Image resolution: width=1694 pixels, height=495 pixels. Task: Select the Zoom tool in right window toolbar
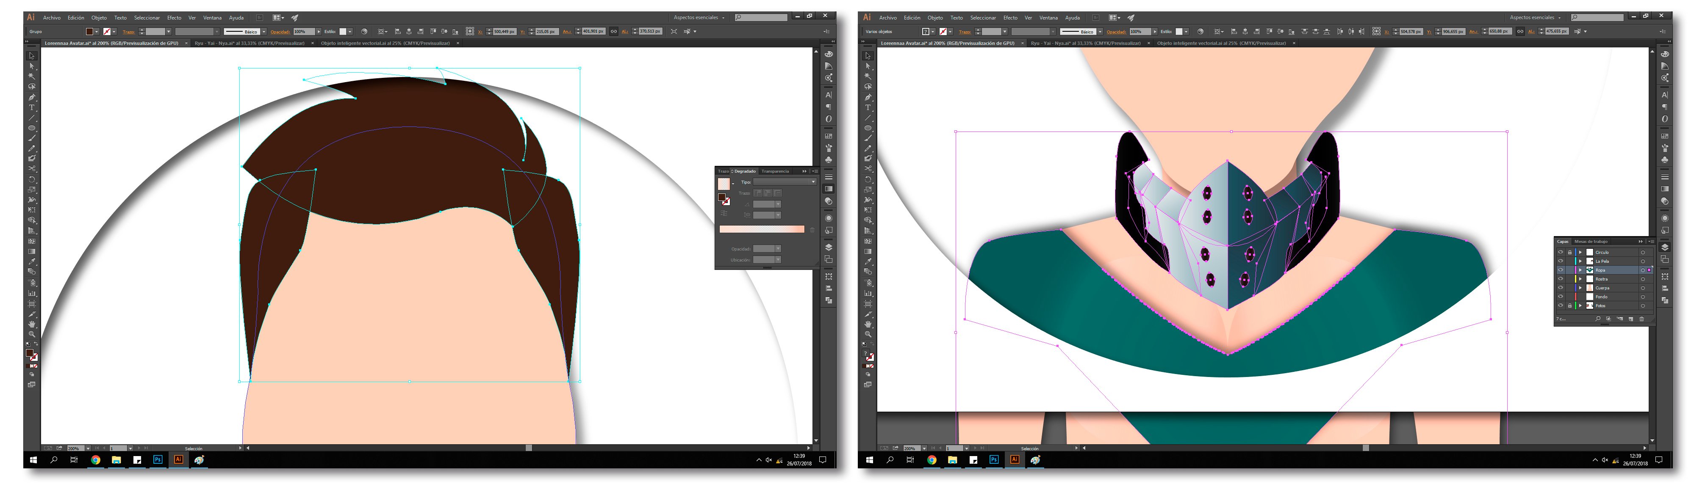pyautogui.click(x=868, y=334)
